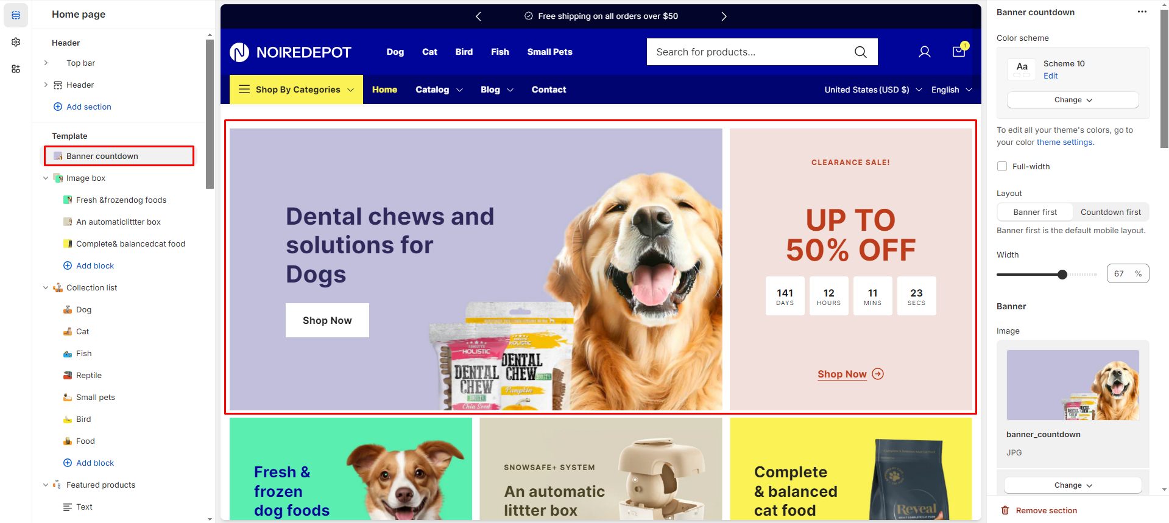Click the three-dot menu for Banner countdown
1169x523 pixels.
click(x=1142, y=12)
